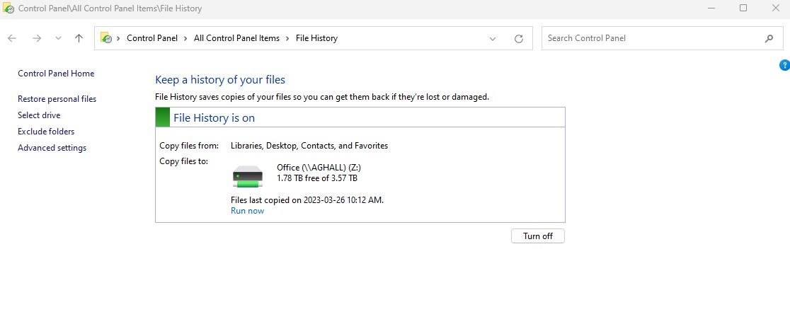Open the Exclude folders link
Viewport: 790px width, 336px height.
coord(46,132)
